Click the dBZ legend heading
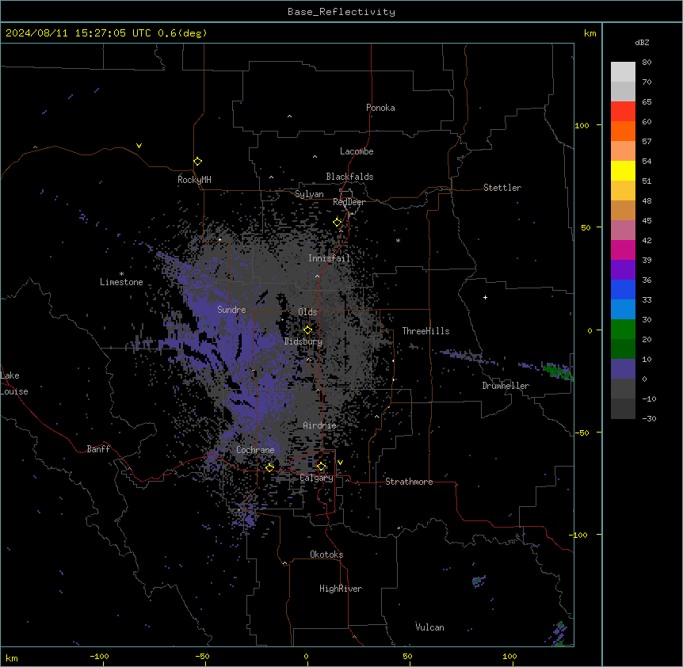 (x=642, y=43)
